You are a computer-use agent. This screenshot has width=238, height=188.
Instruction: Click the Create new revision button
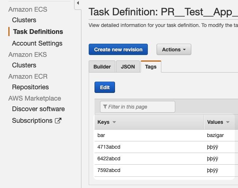(118, 50)
